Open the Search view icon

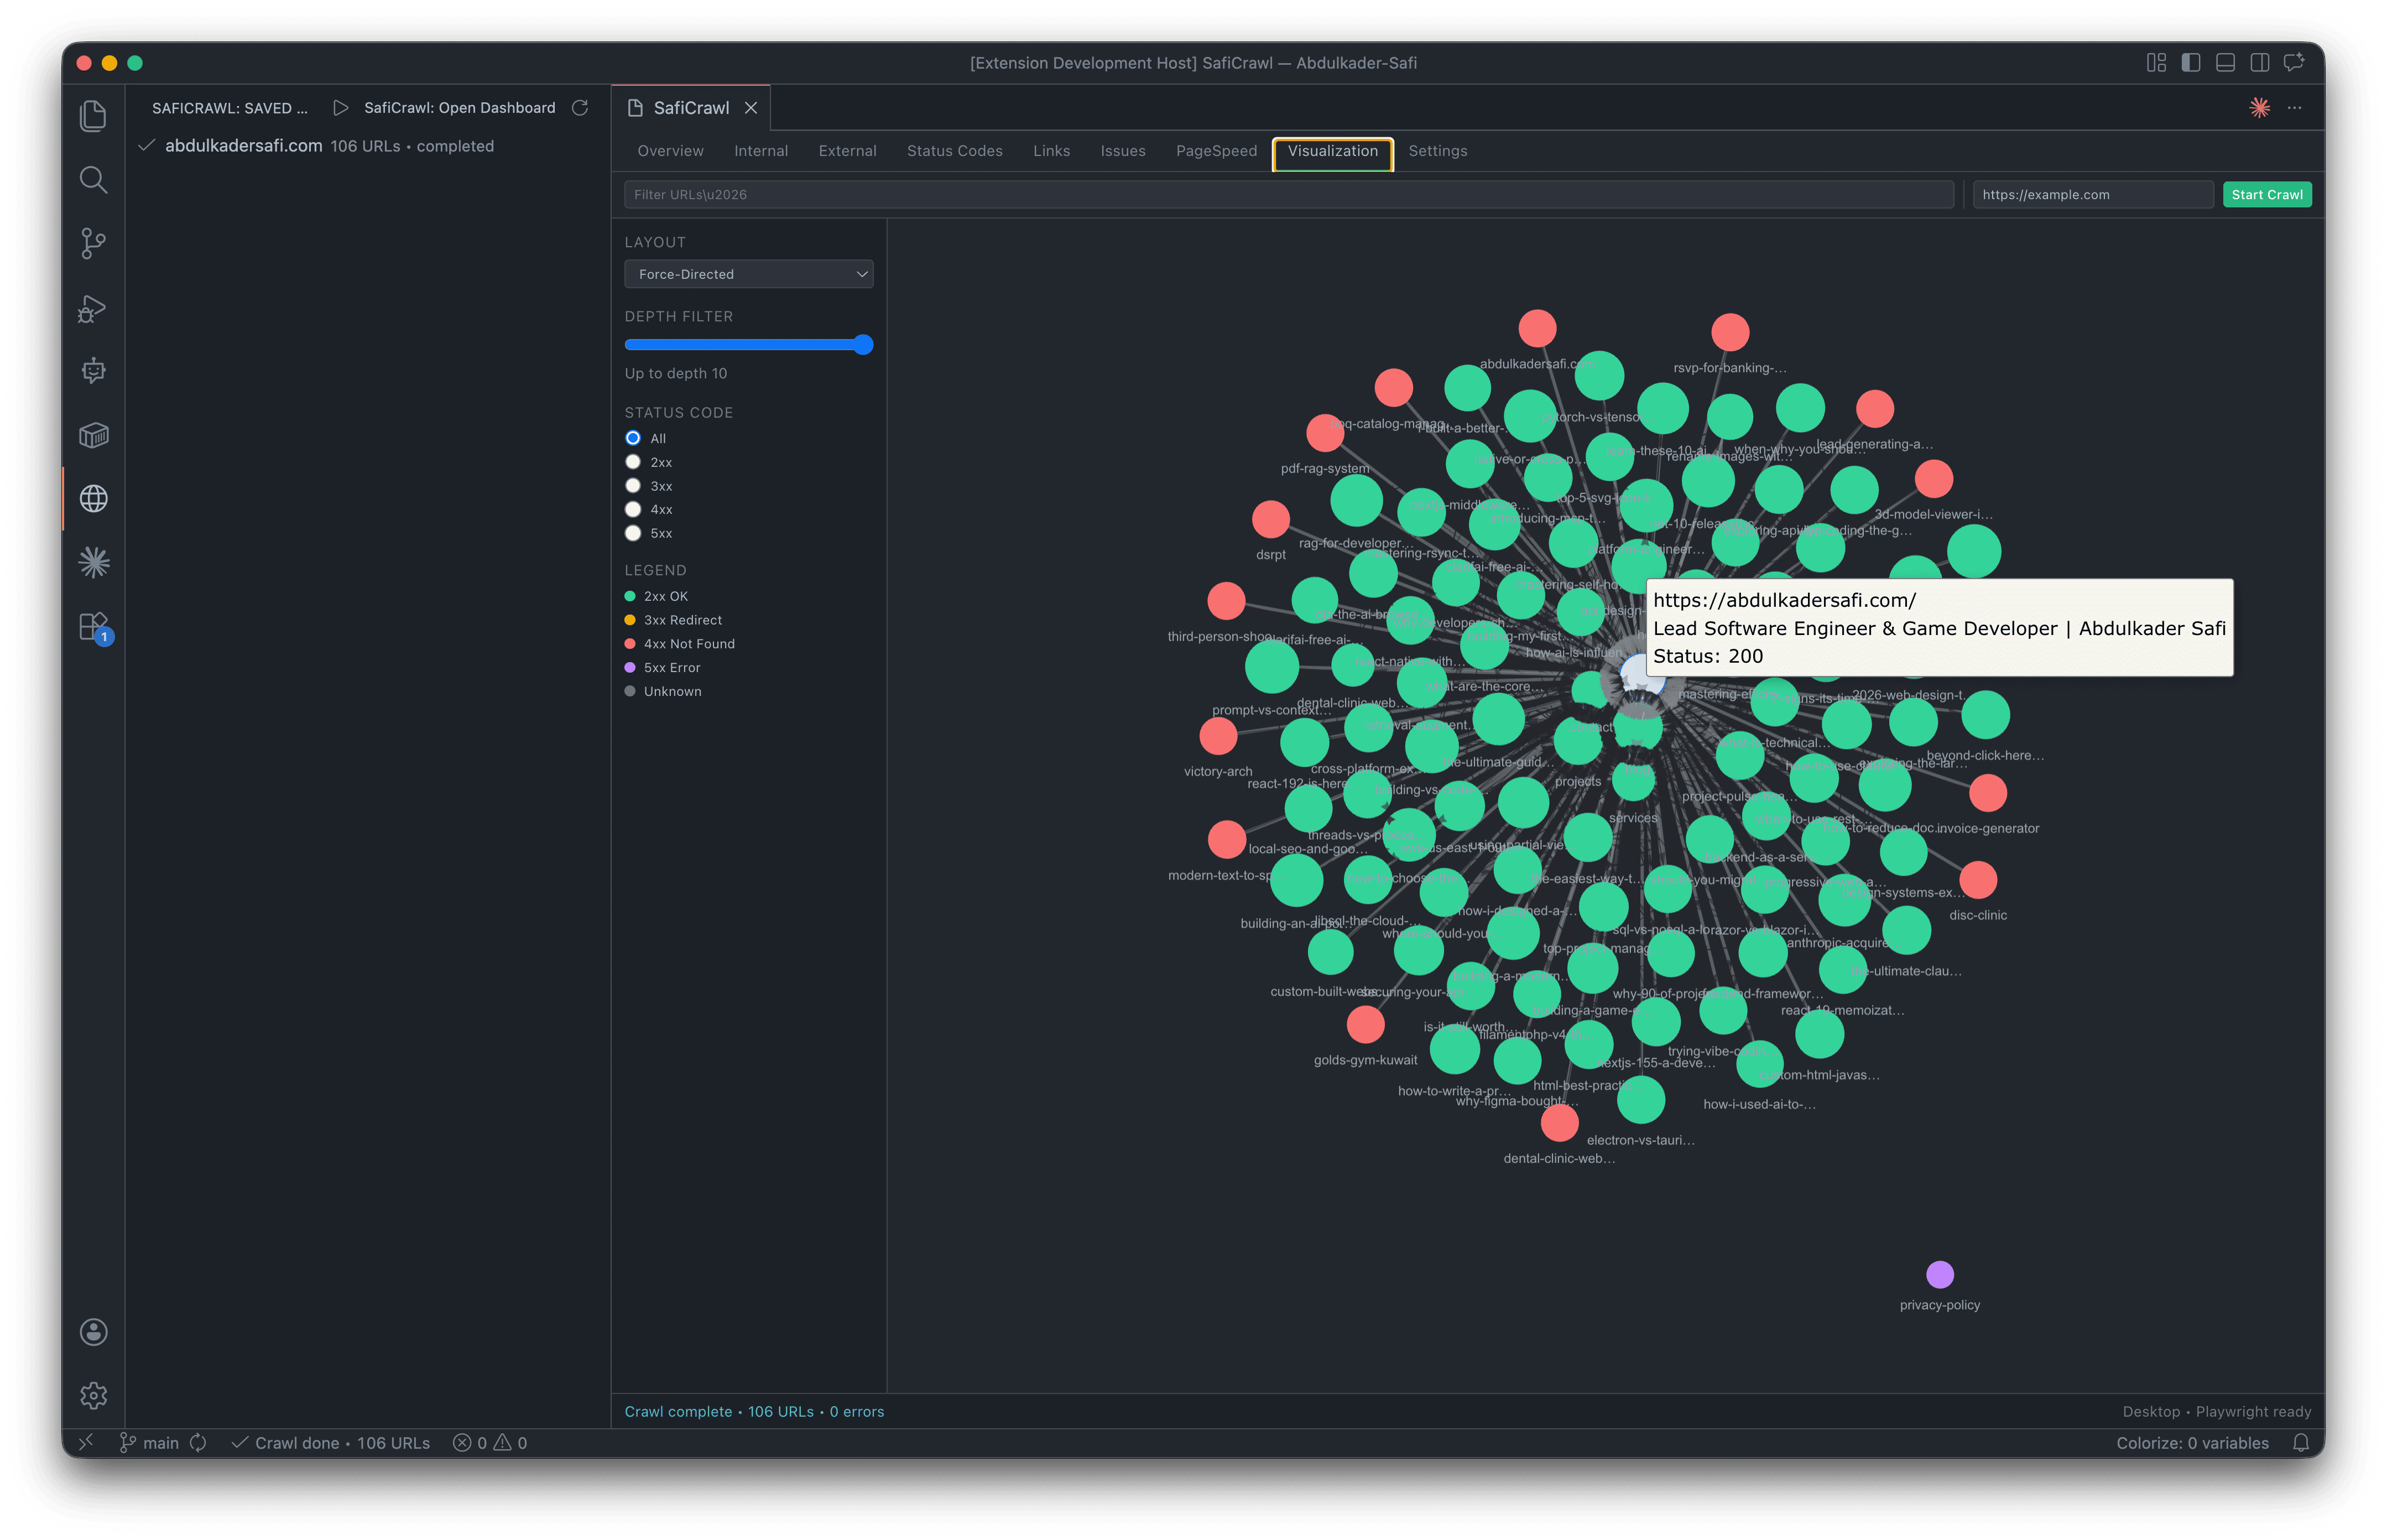(93, 180)
